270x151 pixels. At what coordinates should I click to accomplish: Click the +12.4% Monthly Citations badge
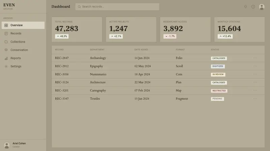point(225,36)
